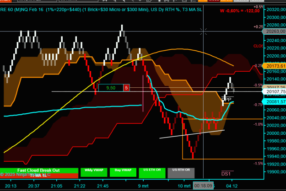Select the 9,50 order marker box
Image resolution: width=286 pixels, height=191 pixels.
[x=111, y=88]
